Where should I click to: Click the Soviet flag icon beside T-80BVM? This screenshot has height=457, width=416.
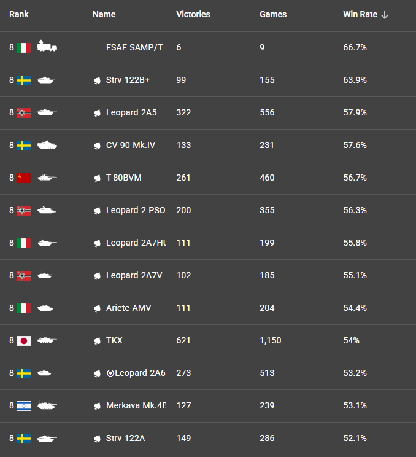(x=24, y=178)
